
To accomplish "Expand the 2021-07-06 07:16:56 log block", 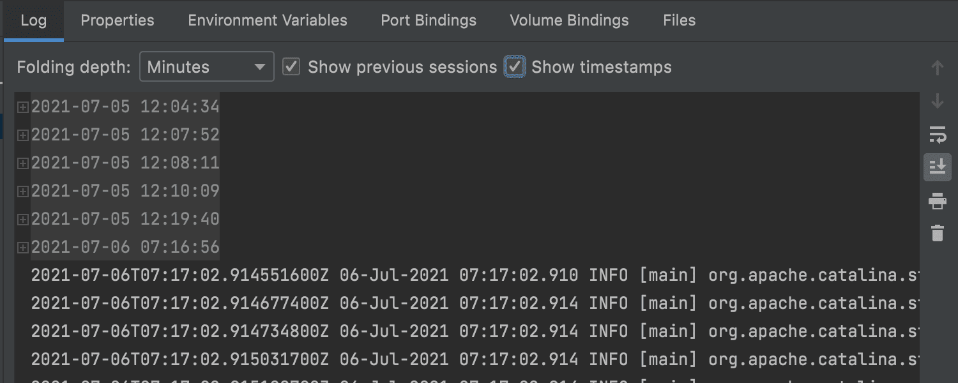I will (x=23, y=248).
